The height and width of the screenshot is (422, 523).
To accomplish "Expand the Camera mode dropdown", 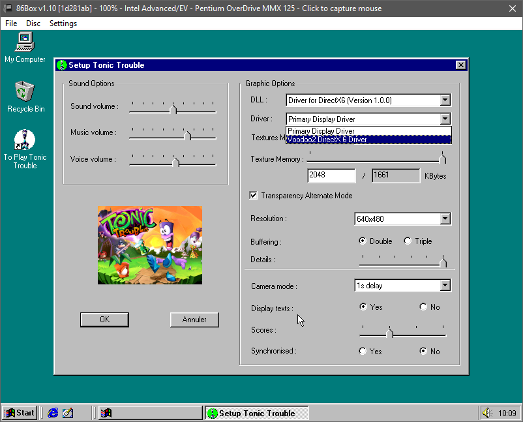I will [x=446, y=285].
